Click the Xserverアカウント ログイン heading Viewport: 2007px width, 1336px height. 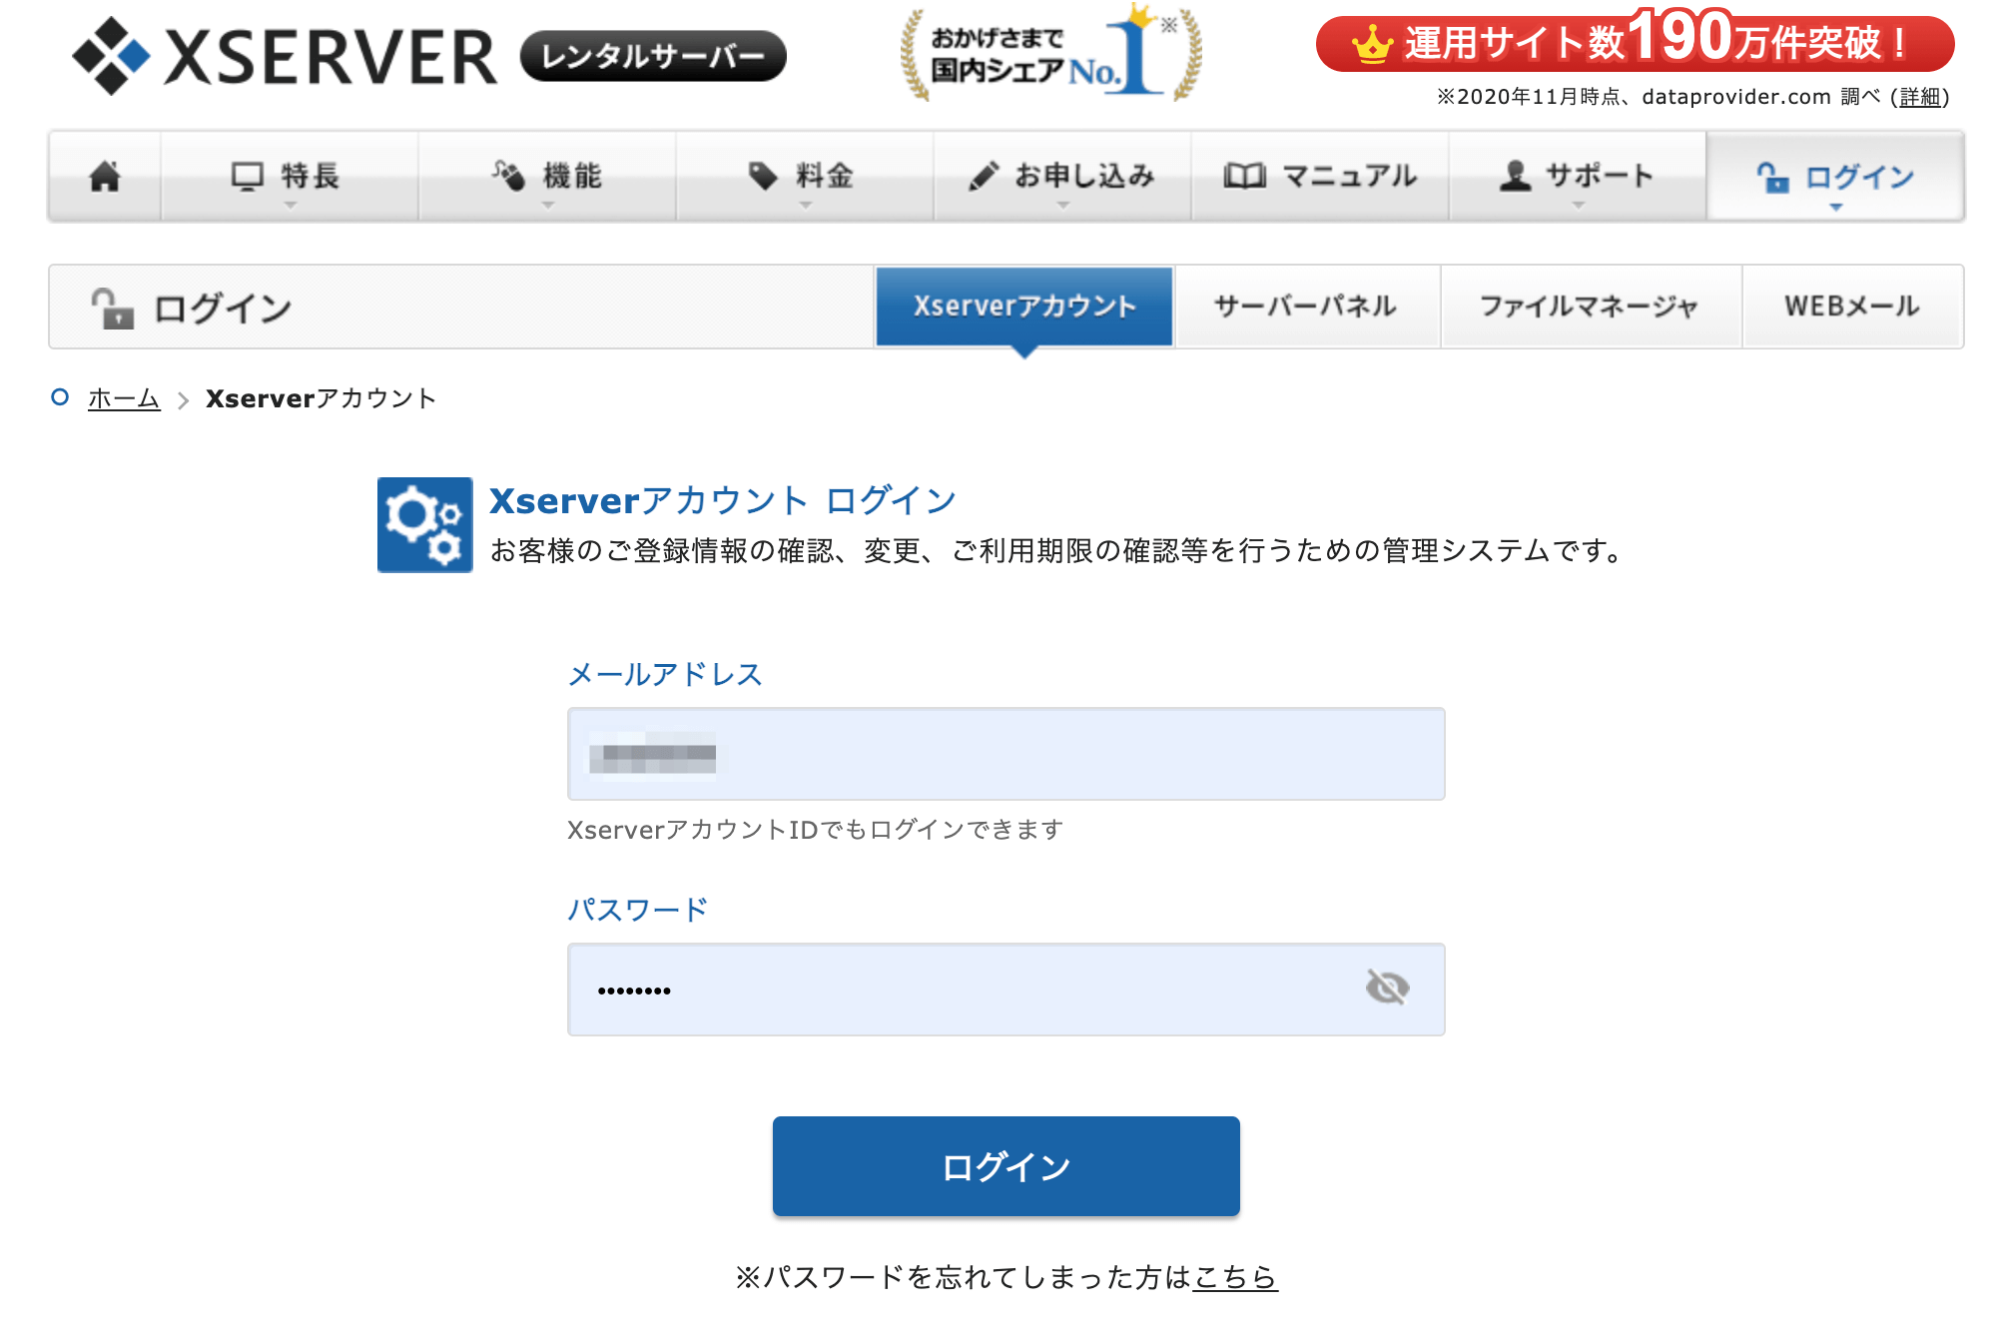pos(723,500)
